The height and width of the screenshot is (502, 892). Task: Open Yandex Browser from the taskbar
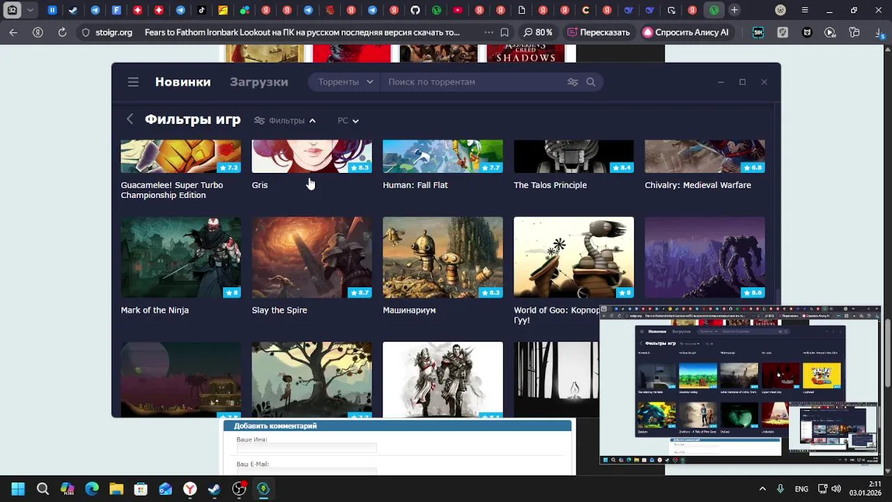pos(190,489)
